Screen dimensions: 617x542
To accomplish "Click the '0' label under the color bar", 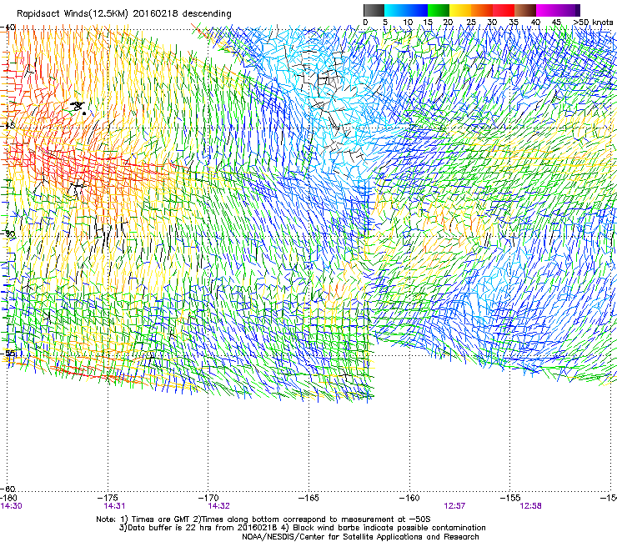I will click(365, 23).
